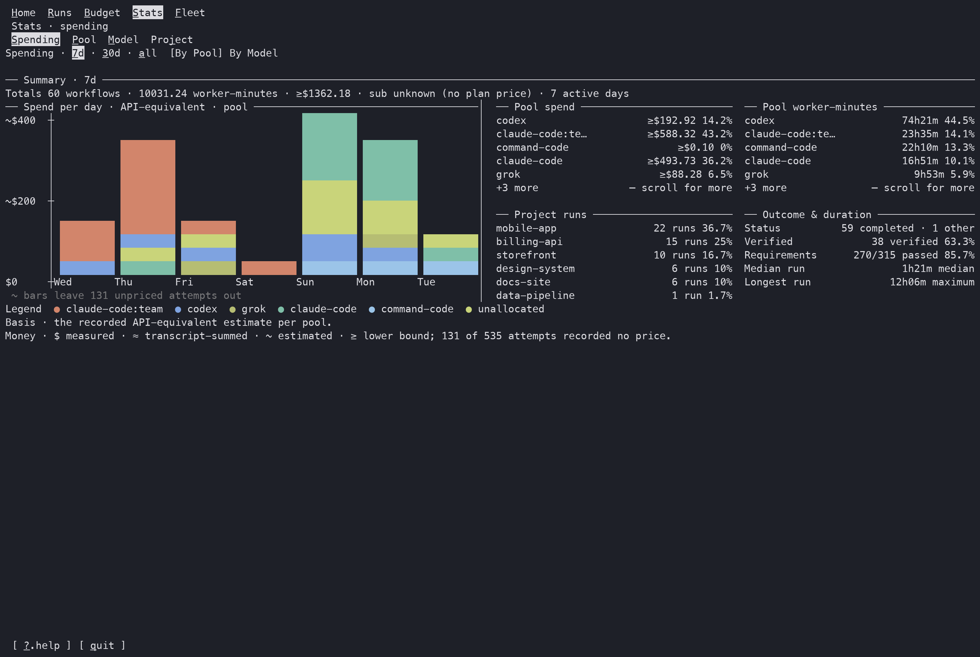This screenshot has width=980, height=657.
Task: Open the Pool sub-tab
Action: point(84,40)
